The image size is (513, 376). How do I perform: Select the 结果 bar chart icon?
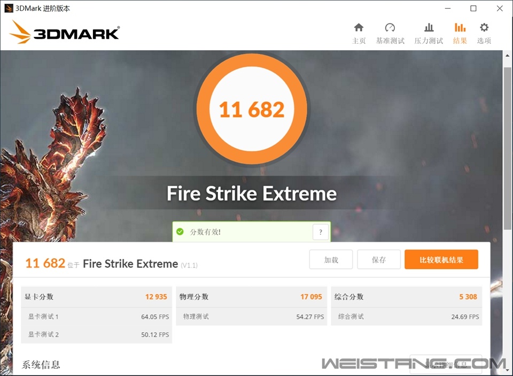pyautogui.click(x=460, y=27)
